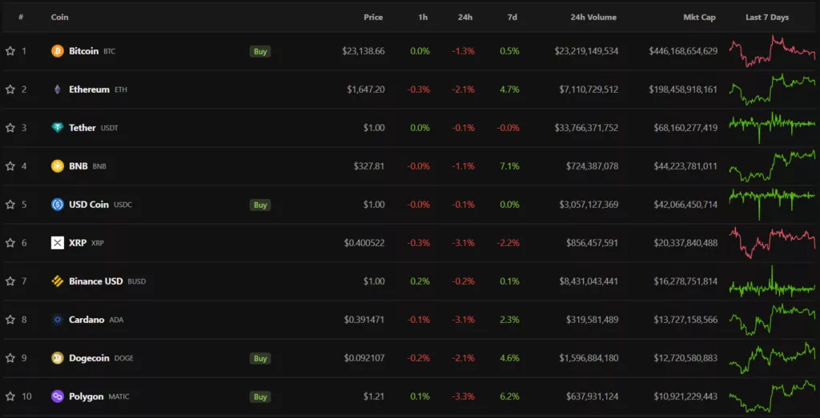Toggle the star for BNB
The image size is (820, 418).
pyautogui.click(x=10, y=166)
